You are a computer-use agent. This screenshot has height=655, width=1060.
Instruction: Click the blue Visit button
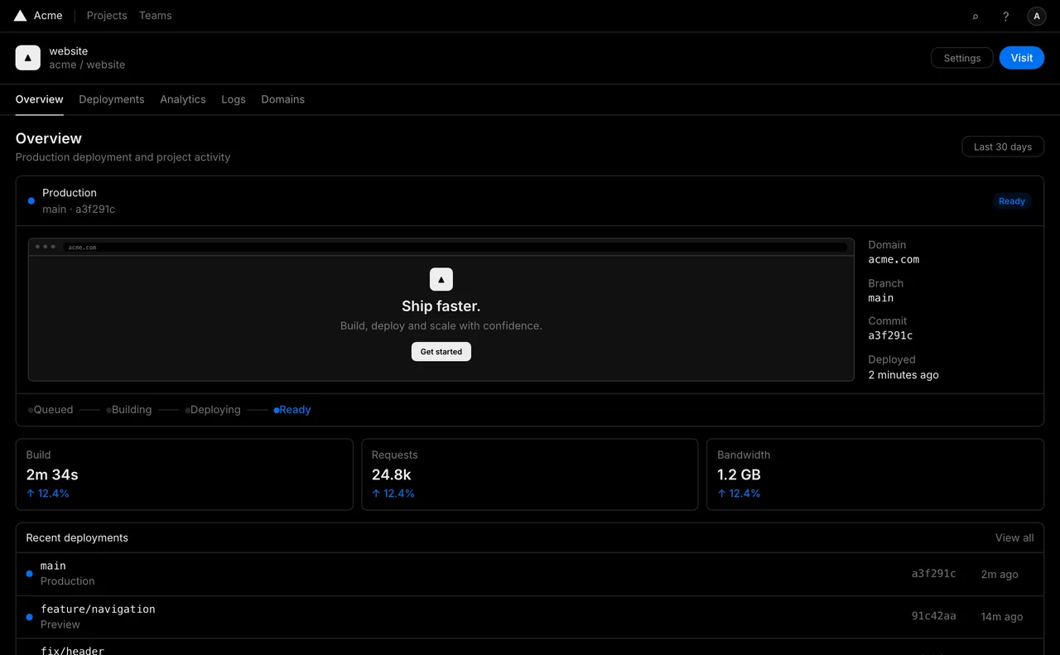tap(1022, 58)
